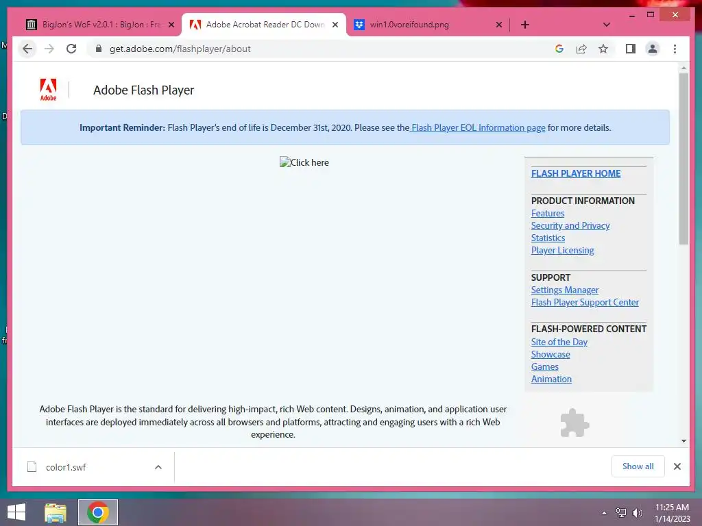Open Chrome's three-dot menu
702x526 pixels.
coord(675,49)
